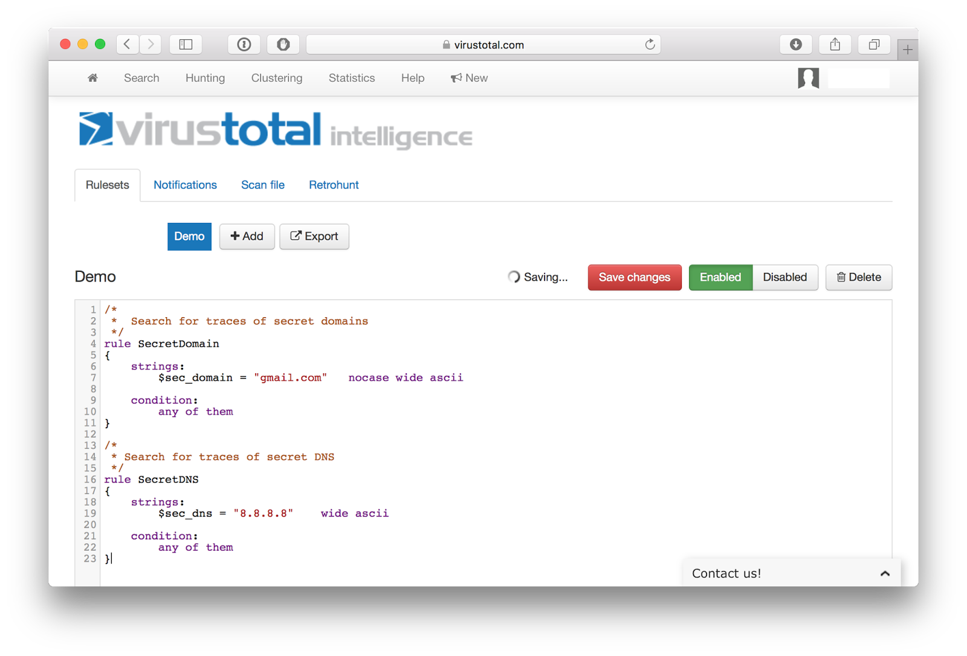Open browser downloads icon
This screenshot has width=967, height=656.
(x=795, y=44)
